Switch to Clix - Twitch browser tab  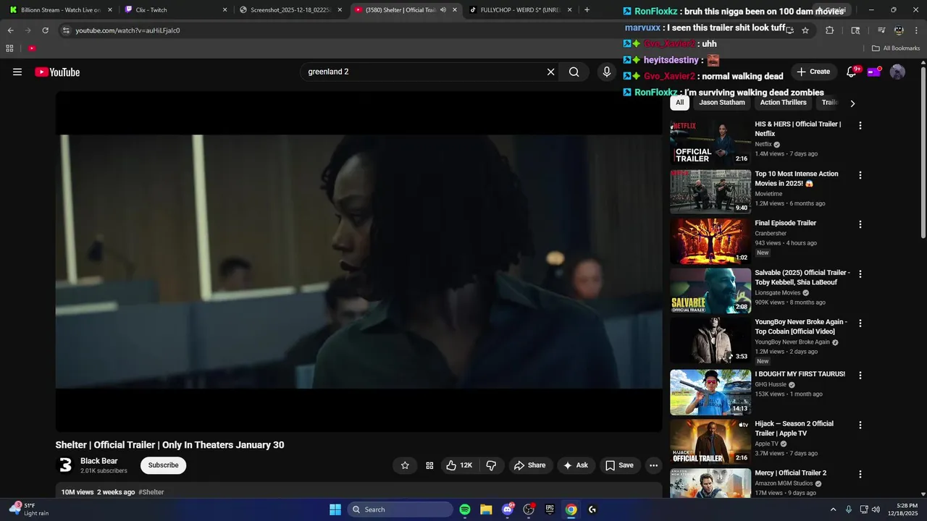[176, 10]
